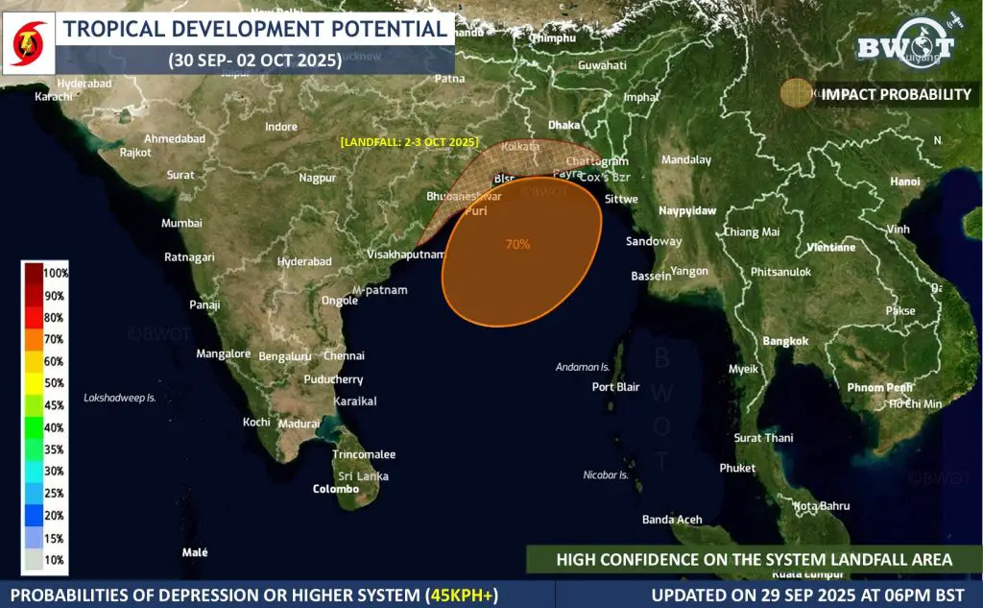
Task: Click the yellow Landfall: 2-3 Oct 2025 label
Action: point(409,142)
